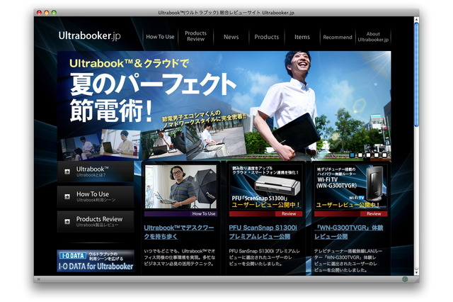Image resolution: width=453 pixels, height=302 pixels.
Task: Go to the News nav section
Action: 231,37
